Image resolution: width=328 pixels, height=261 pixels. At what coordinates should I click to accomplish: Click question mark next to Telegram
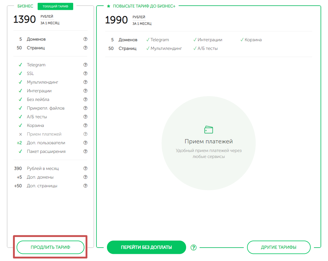point(85,65)
